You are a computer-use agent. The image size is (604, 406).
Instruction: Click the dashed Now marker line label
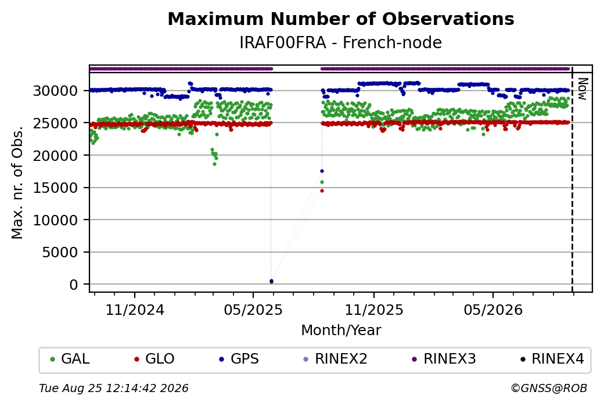pos(583,89)
